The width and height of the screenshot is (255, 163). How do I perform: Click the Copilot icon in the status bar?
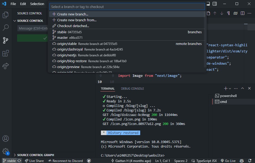[x=241, y=161]
